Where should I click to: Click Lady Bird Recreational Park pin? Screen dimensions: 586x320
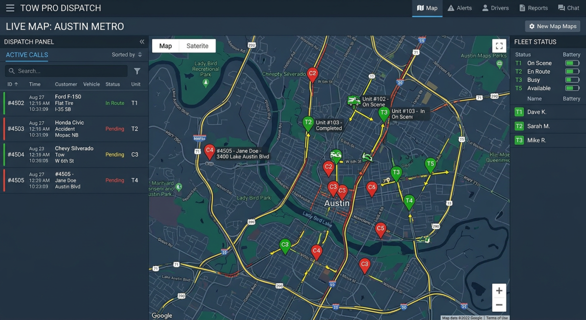[206, 84]
